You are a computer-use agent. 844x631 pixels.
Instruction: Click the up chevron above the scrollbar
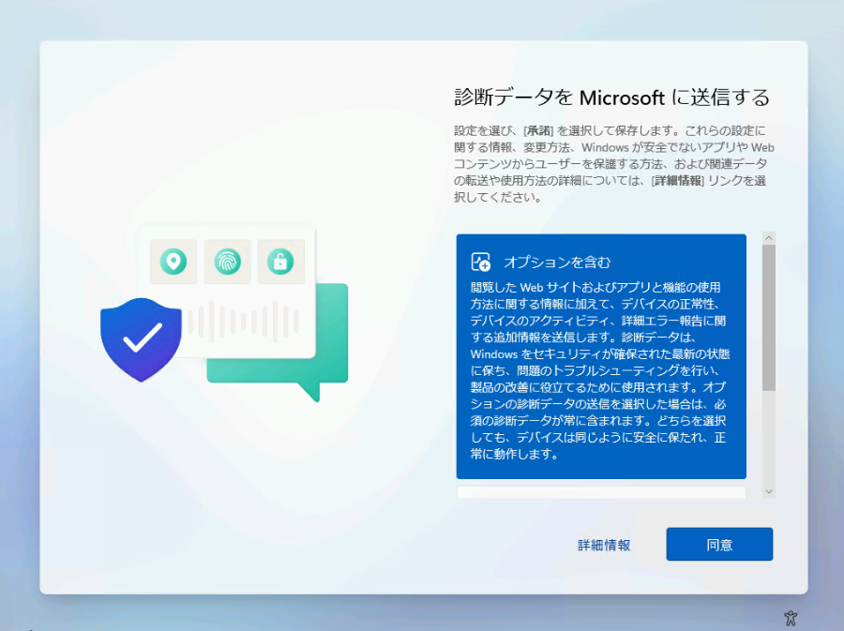pos(769,238)
